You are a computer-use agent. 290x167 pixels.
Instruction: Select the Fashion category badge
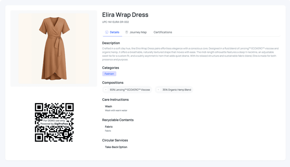pos(109,73)
